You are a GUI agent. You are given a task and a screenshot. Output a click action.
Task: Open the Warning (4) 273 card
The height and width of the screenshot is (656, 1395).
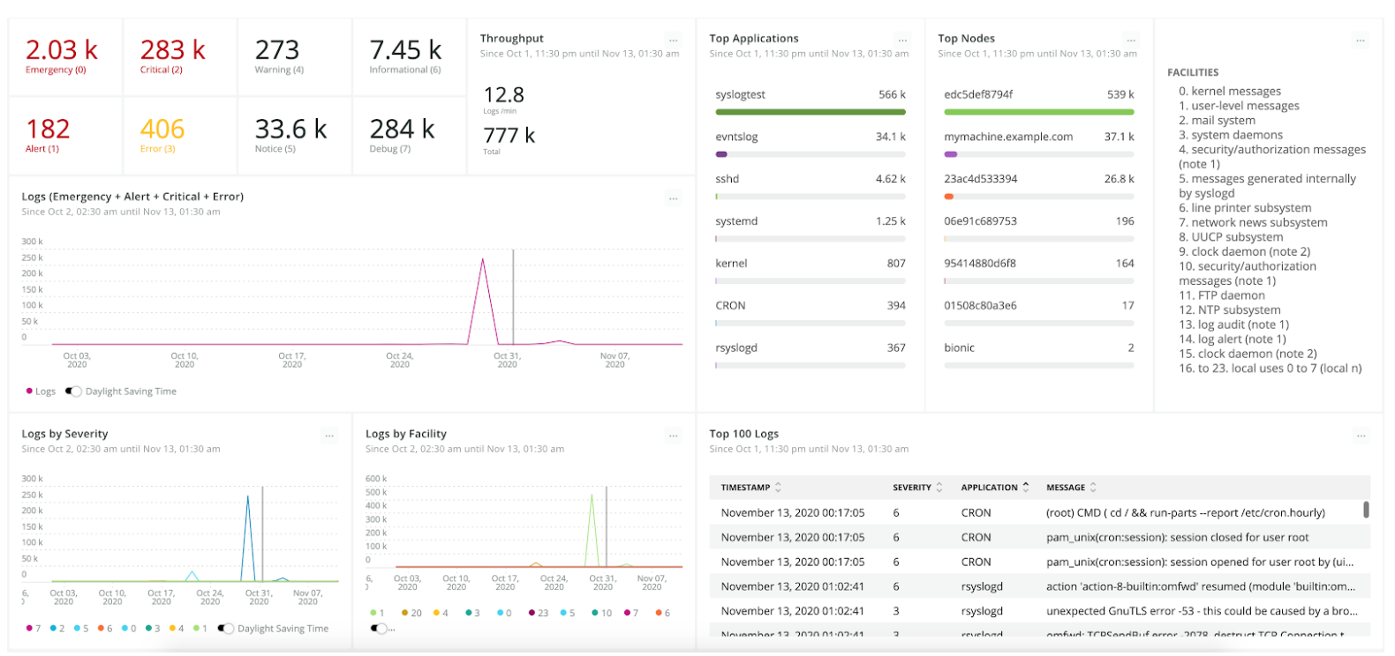coord(295,57)
